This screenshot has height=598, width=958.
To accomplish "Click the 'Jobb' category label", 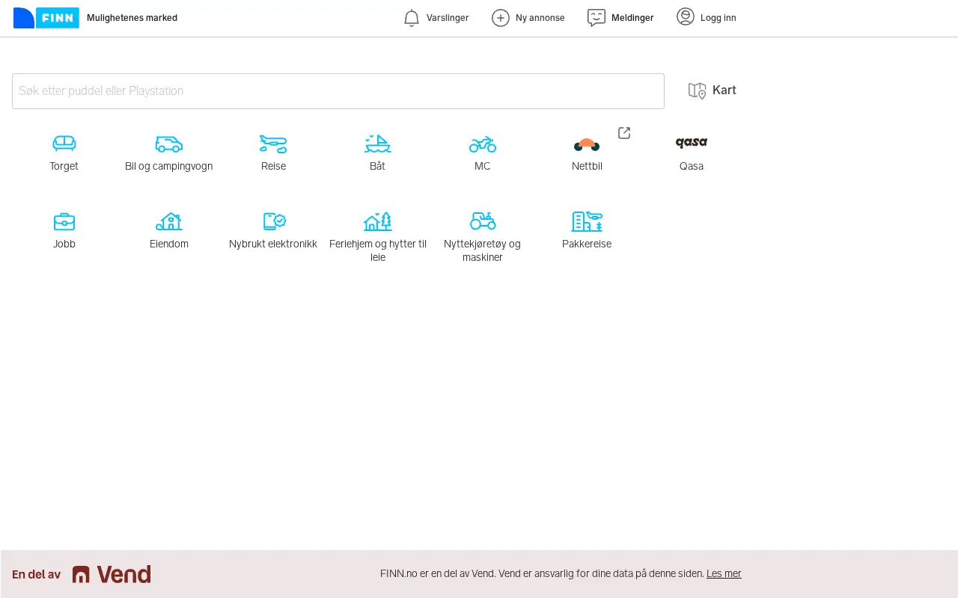I will (64, 244).
